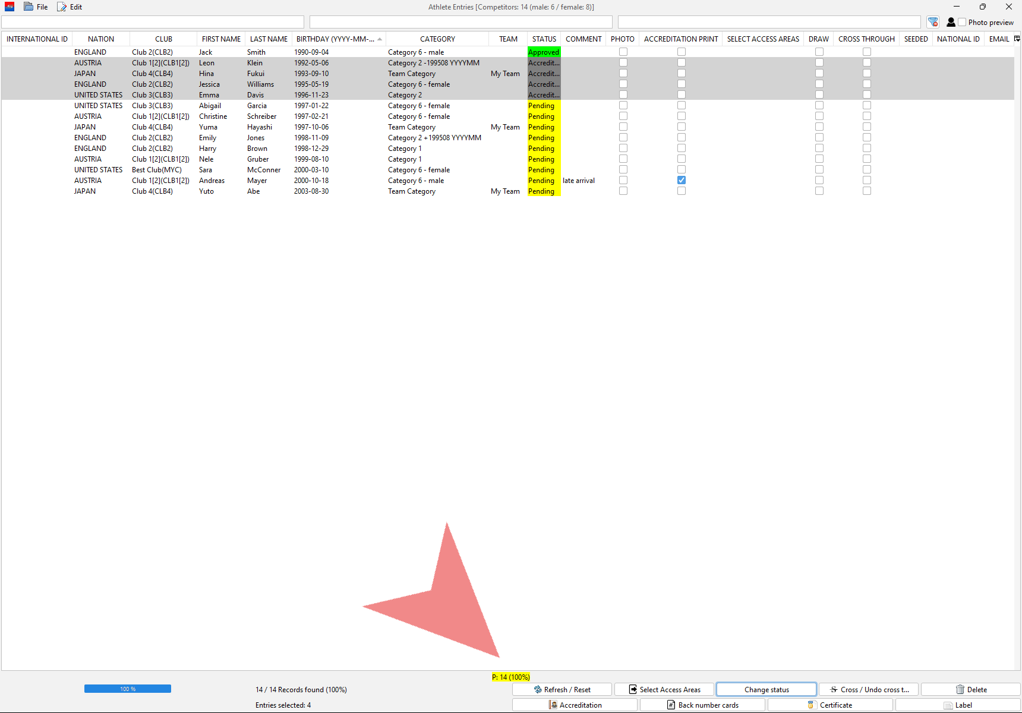Click the Back number cards icon
1022x713 pixels.
pos(671,705)
